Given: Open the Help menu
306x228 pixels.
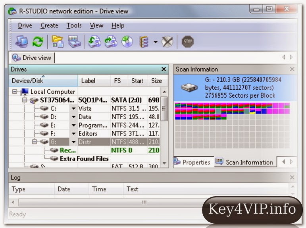Looking at the screenshot, I should 118,25.
